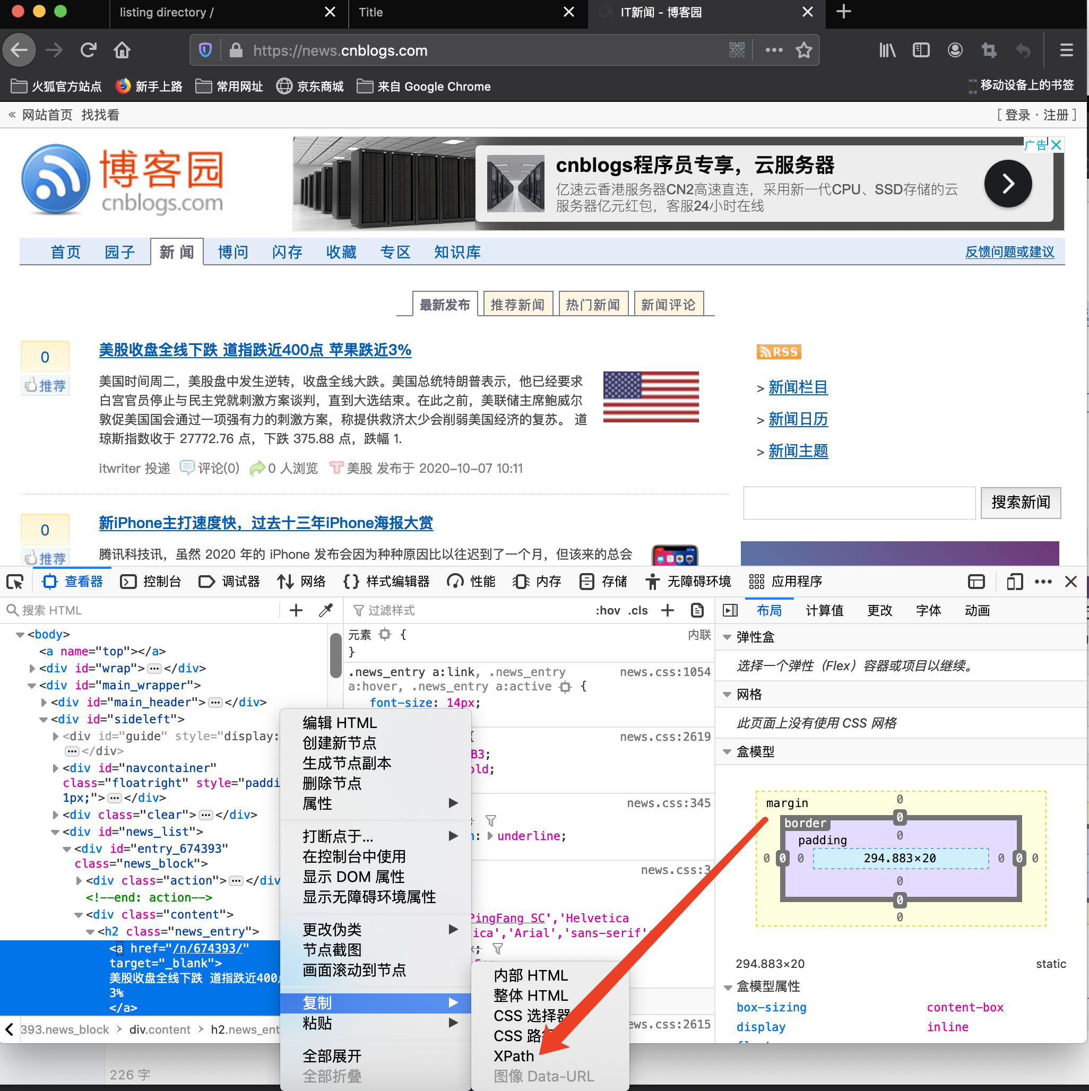Toggle print media simulation icon
Viewport: 1089px width, 1091px height.
pyautogui.click(x=697, y=610)
